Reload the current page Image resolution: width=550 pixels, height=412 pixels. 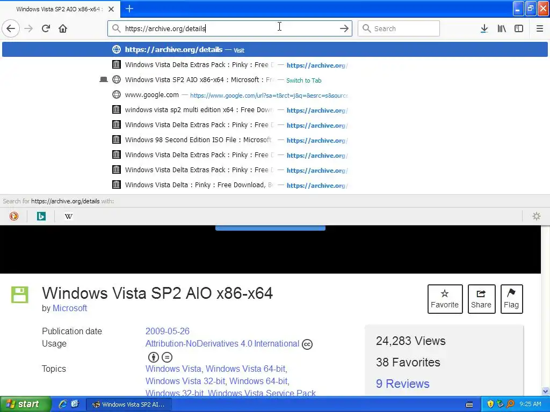[46, 28]
